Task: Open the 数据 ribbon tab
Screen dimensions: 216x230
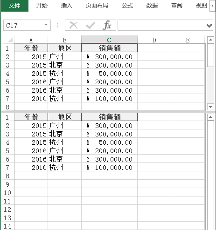Action: pos(152,6)
